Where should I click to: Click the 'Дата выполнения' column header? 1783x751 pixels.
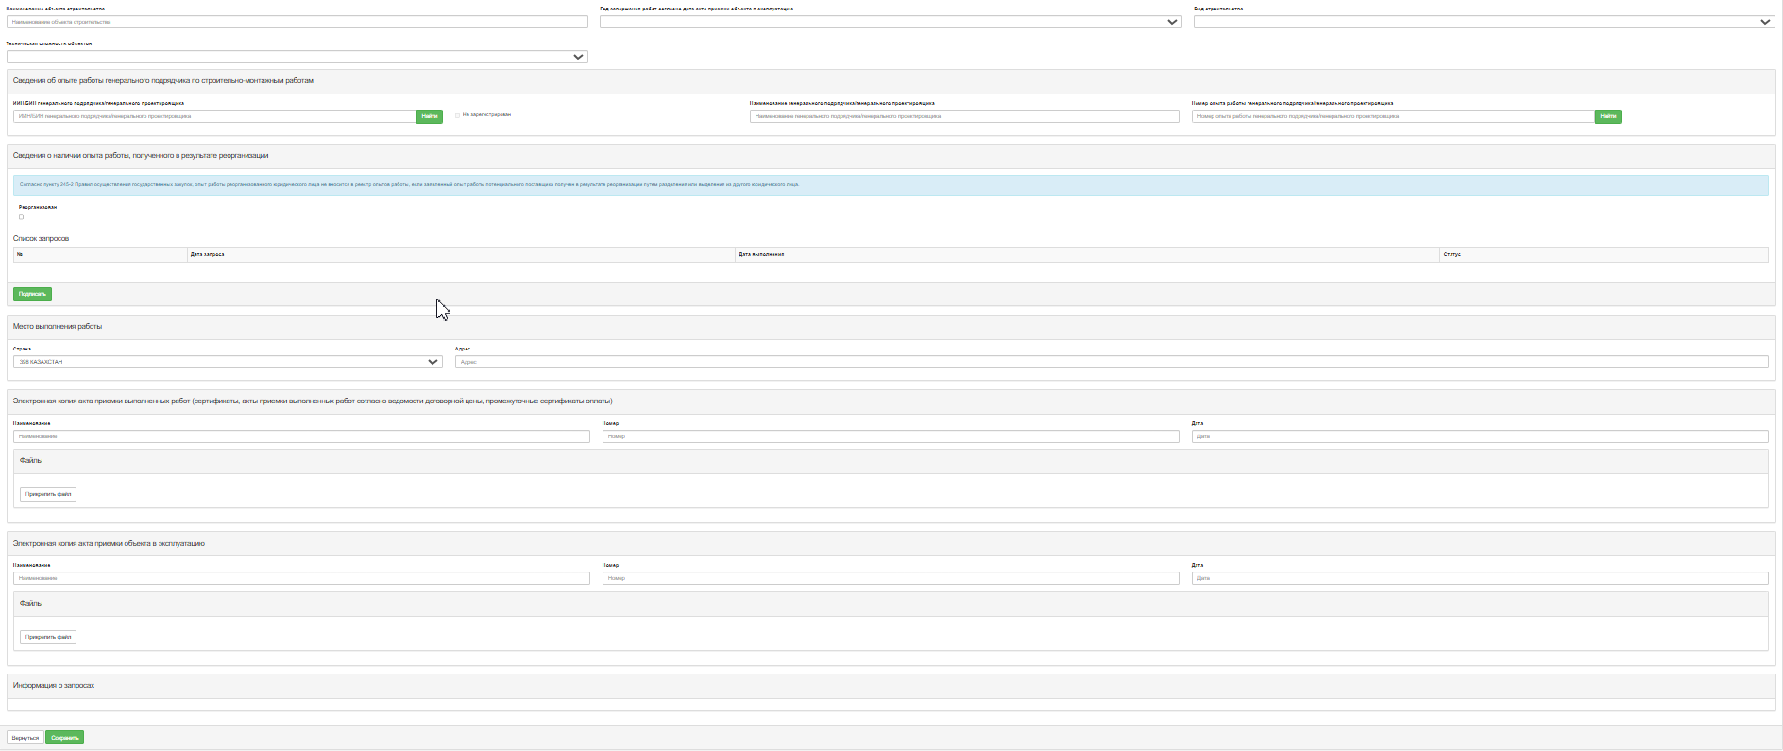pos(1088,255)
